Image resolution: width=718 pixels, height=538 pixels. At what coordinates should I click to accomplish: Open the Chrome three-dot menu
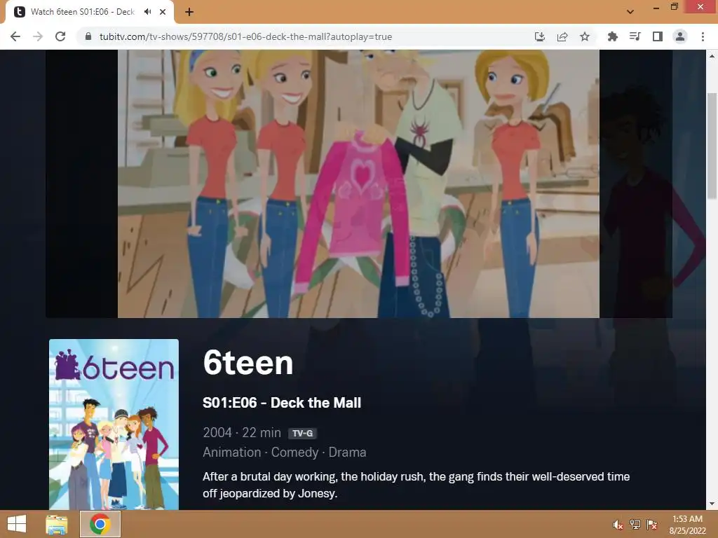[703, 36]
